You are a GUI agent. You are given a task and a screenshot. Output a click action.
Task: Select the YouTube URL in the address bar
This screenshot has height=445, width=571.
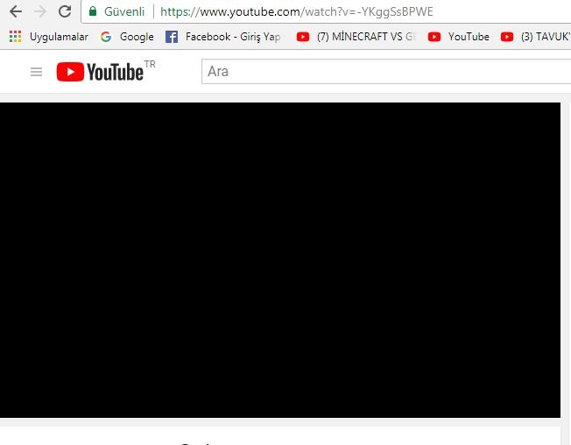pyautogui.click(x=296, y=11)
